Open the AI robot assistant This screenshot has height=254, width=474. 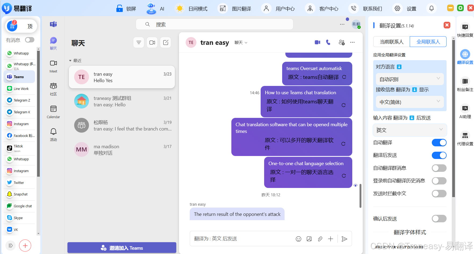tap(151, 8)
